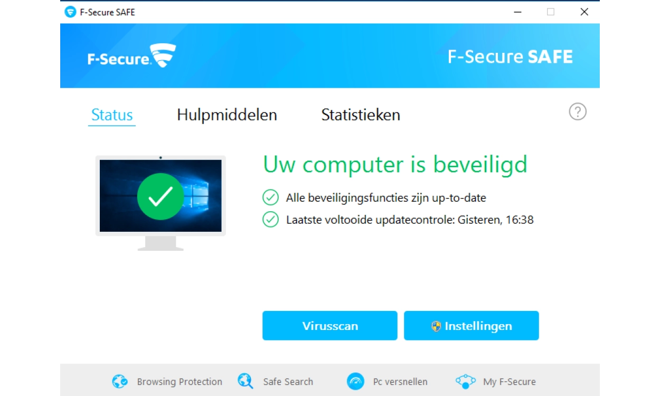
Task: Click the check icon beside up-to-date status
Action: click(x=270, y=198)
